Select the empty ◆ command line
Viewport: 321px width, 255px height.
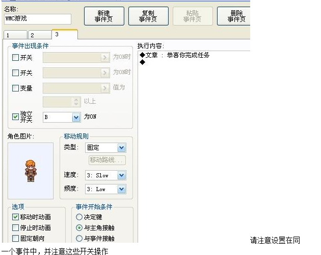point(142,62)
